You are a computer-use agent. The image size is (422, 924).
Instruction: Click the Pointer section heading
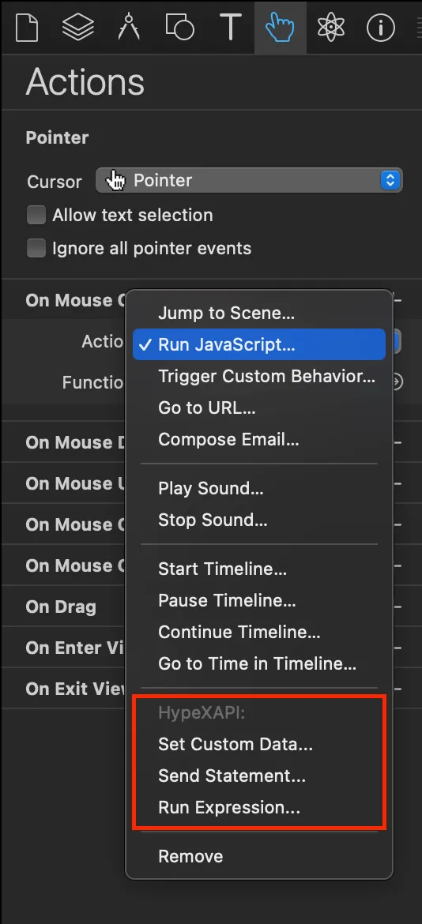pyautogui.click(x=57, y=138)
